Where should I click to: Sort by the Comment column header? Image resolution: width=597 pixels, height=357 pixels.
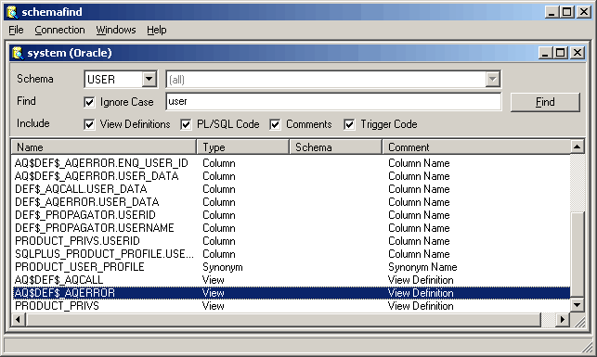pyautogui.click(x=476, y=147)
